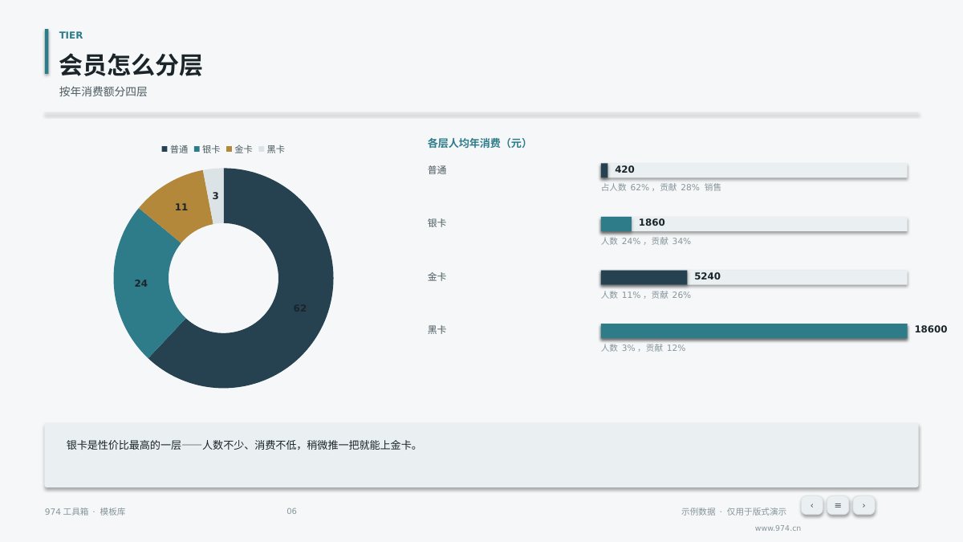Click the footer note 示例数据 · 仅用于版式演示
The height and width of the screenshot is (542, 963).
tap(733, 511)
